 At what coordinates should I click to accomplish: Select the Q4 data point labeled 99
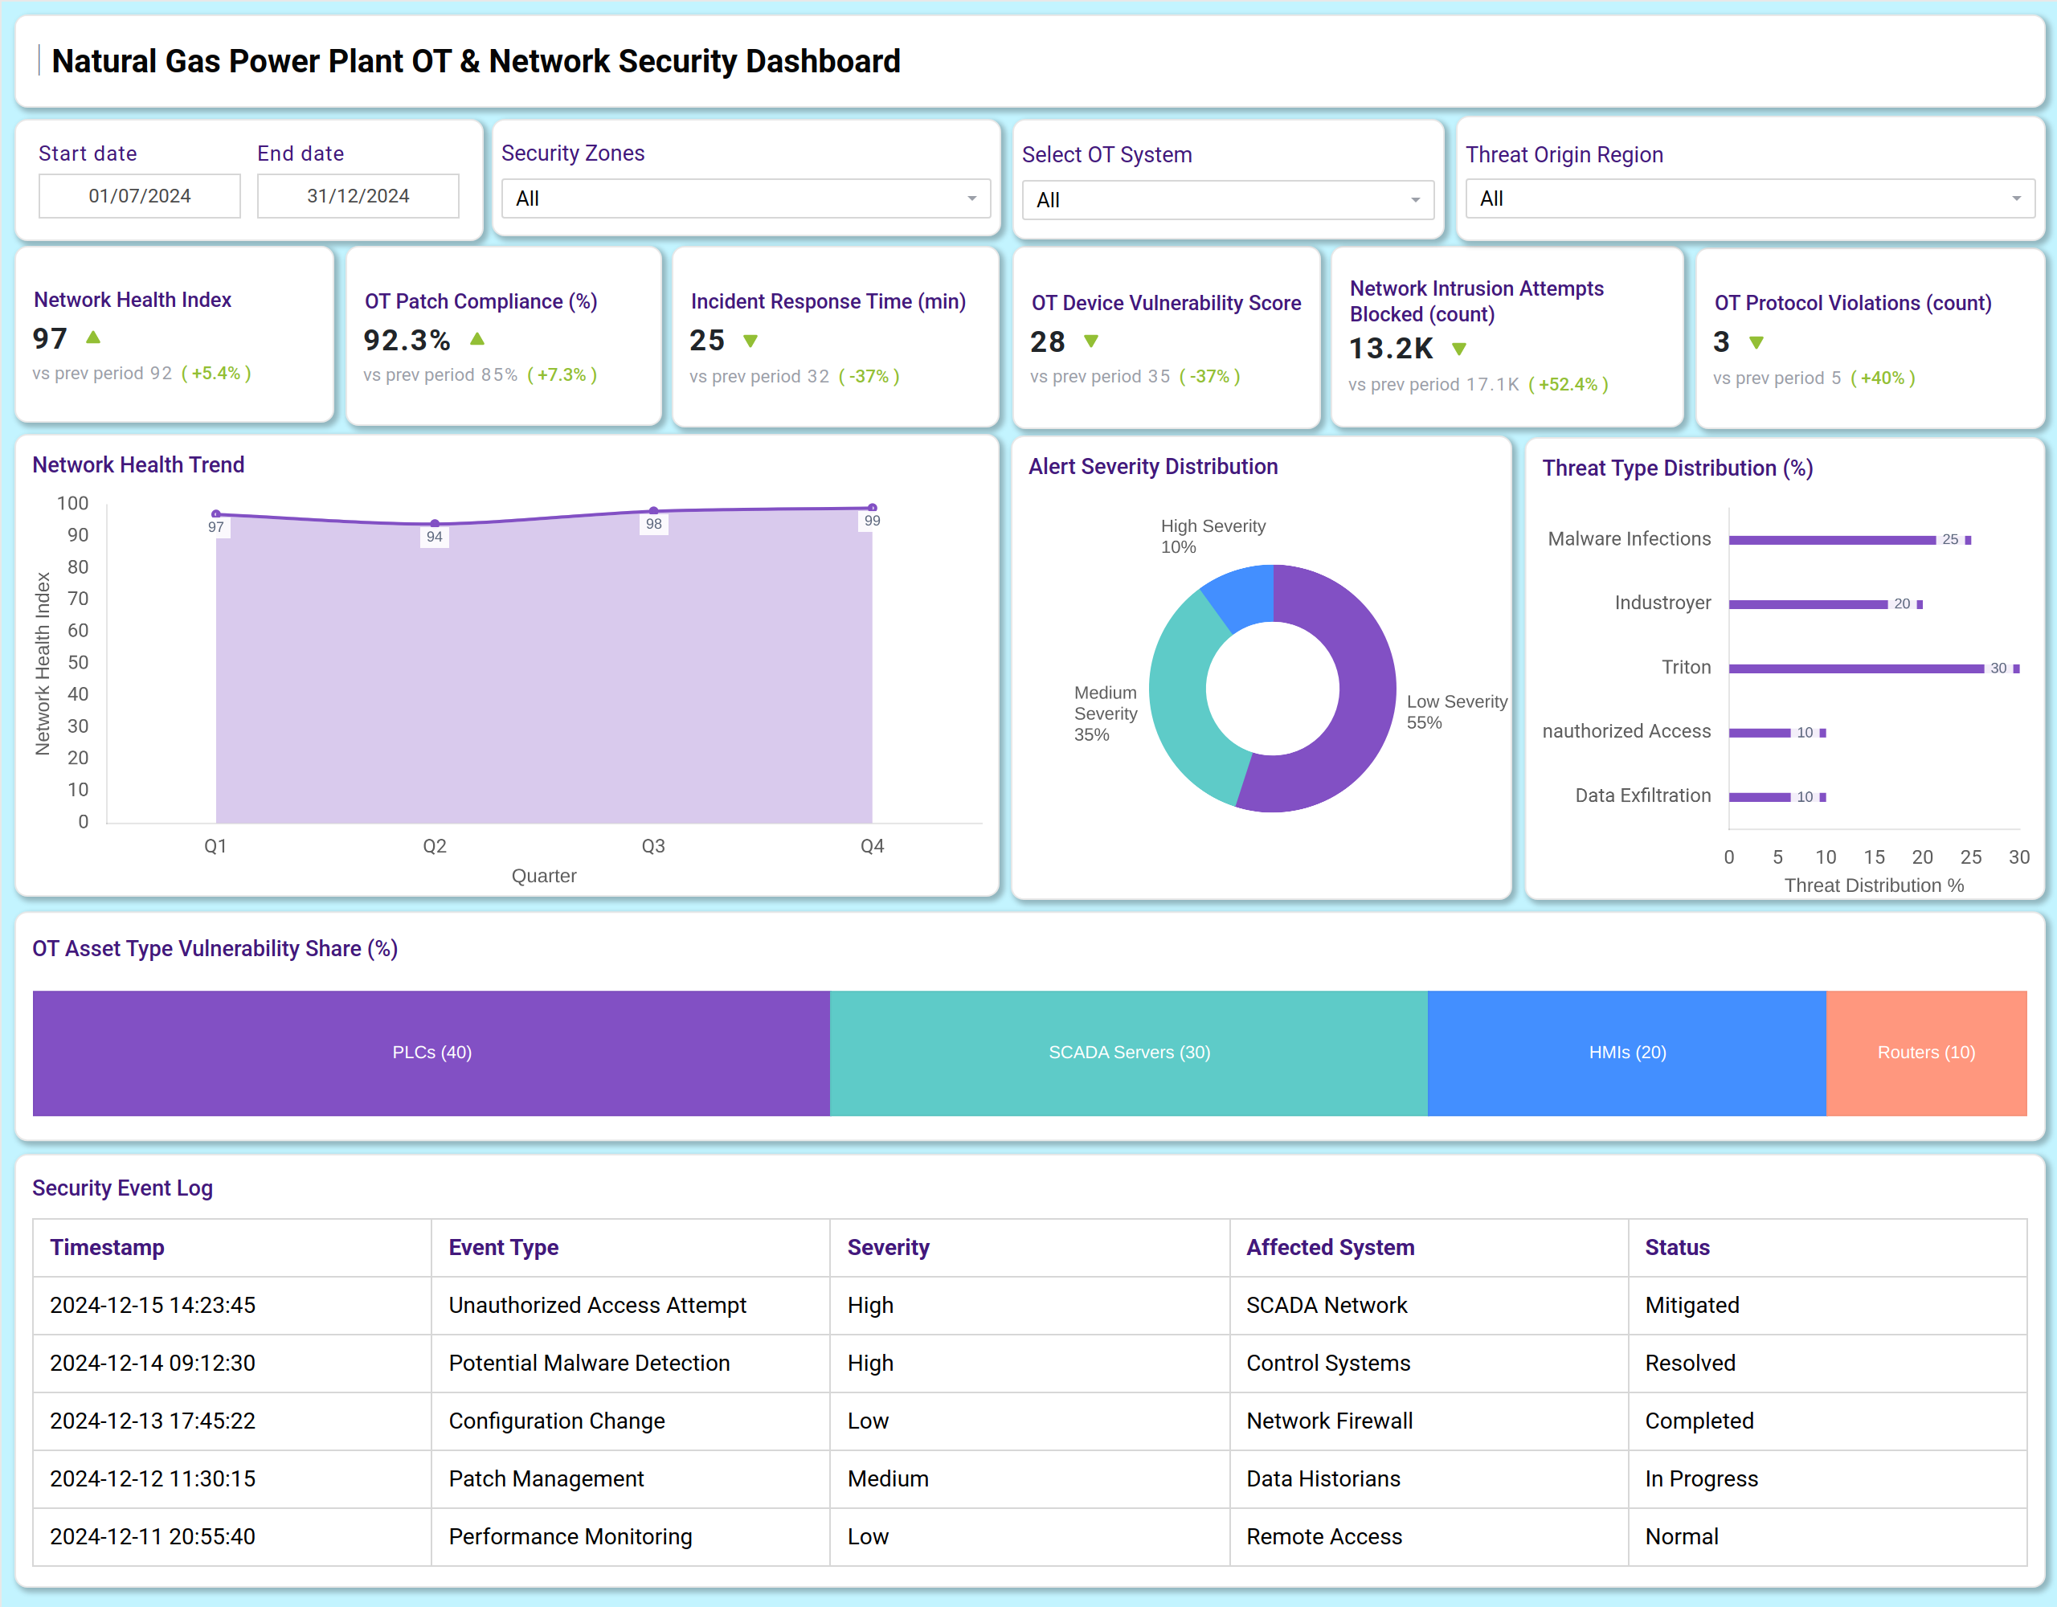click(872, 508)
